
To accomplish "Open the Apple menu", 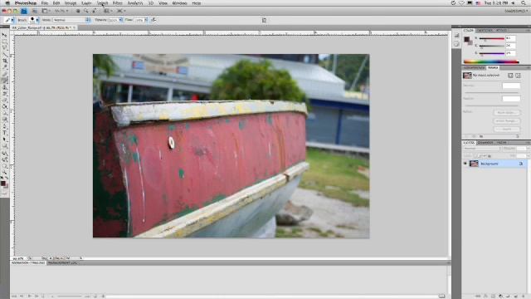I will point(7,3).
